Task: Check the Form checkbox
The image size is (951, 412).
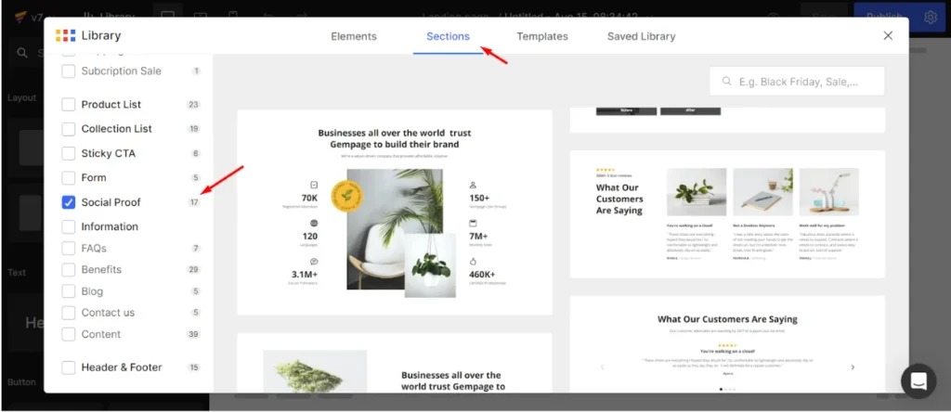Action: (x=69, y=177)
